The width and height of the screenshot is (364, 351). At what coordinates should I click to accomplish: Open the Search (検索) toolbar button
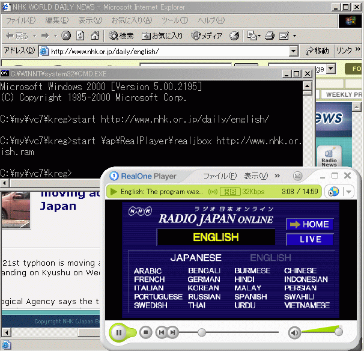121,36
